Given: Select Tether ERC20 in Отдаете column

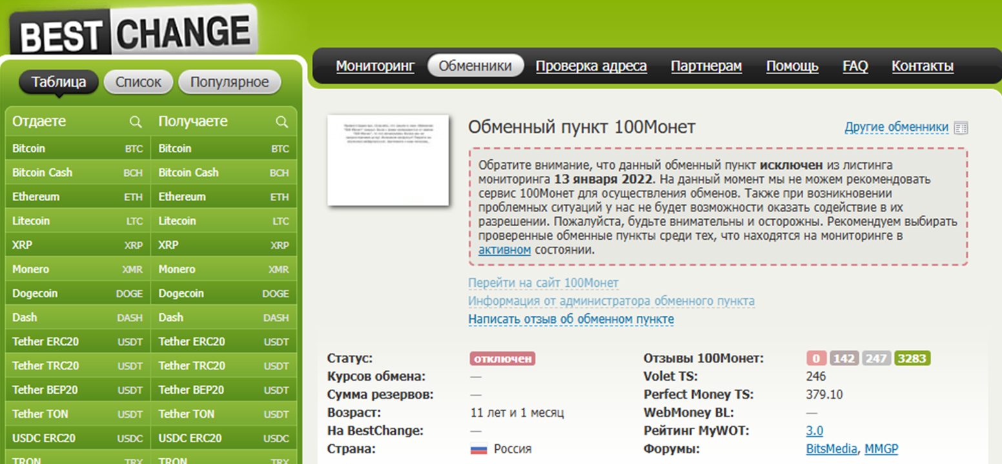Looking at the screenshot, I should point(77,342).
